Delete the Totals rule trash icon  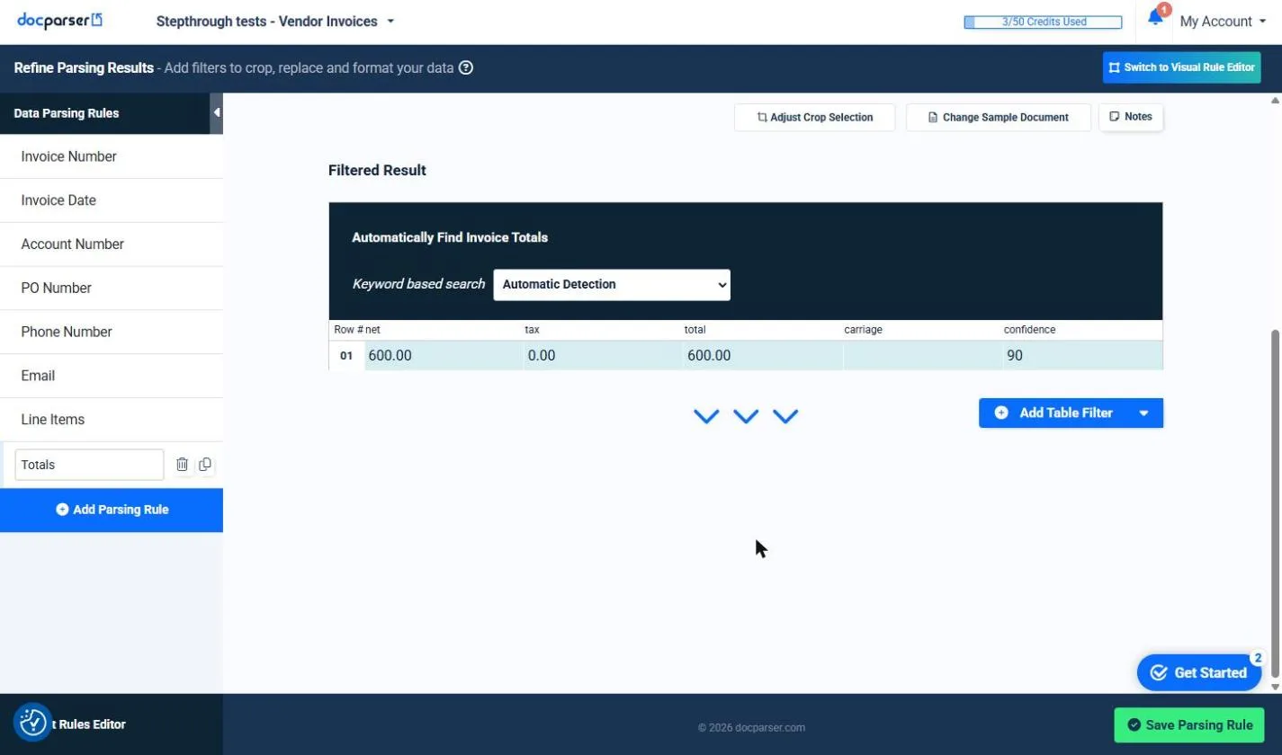pyautogui.click(x=182, y=465)
